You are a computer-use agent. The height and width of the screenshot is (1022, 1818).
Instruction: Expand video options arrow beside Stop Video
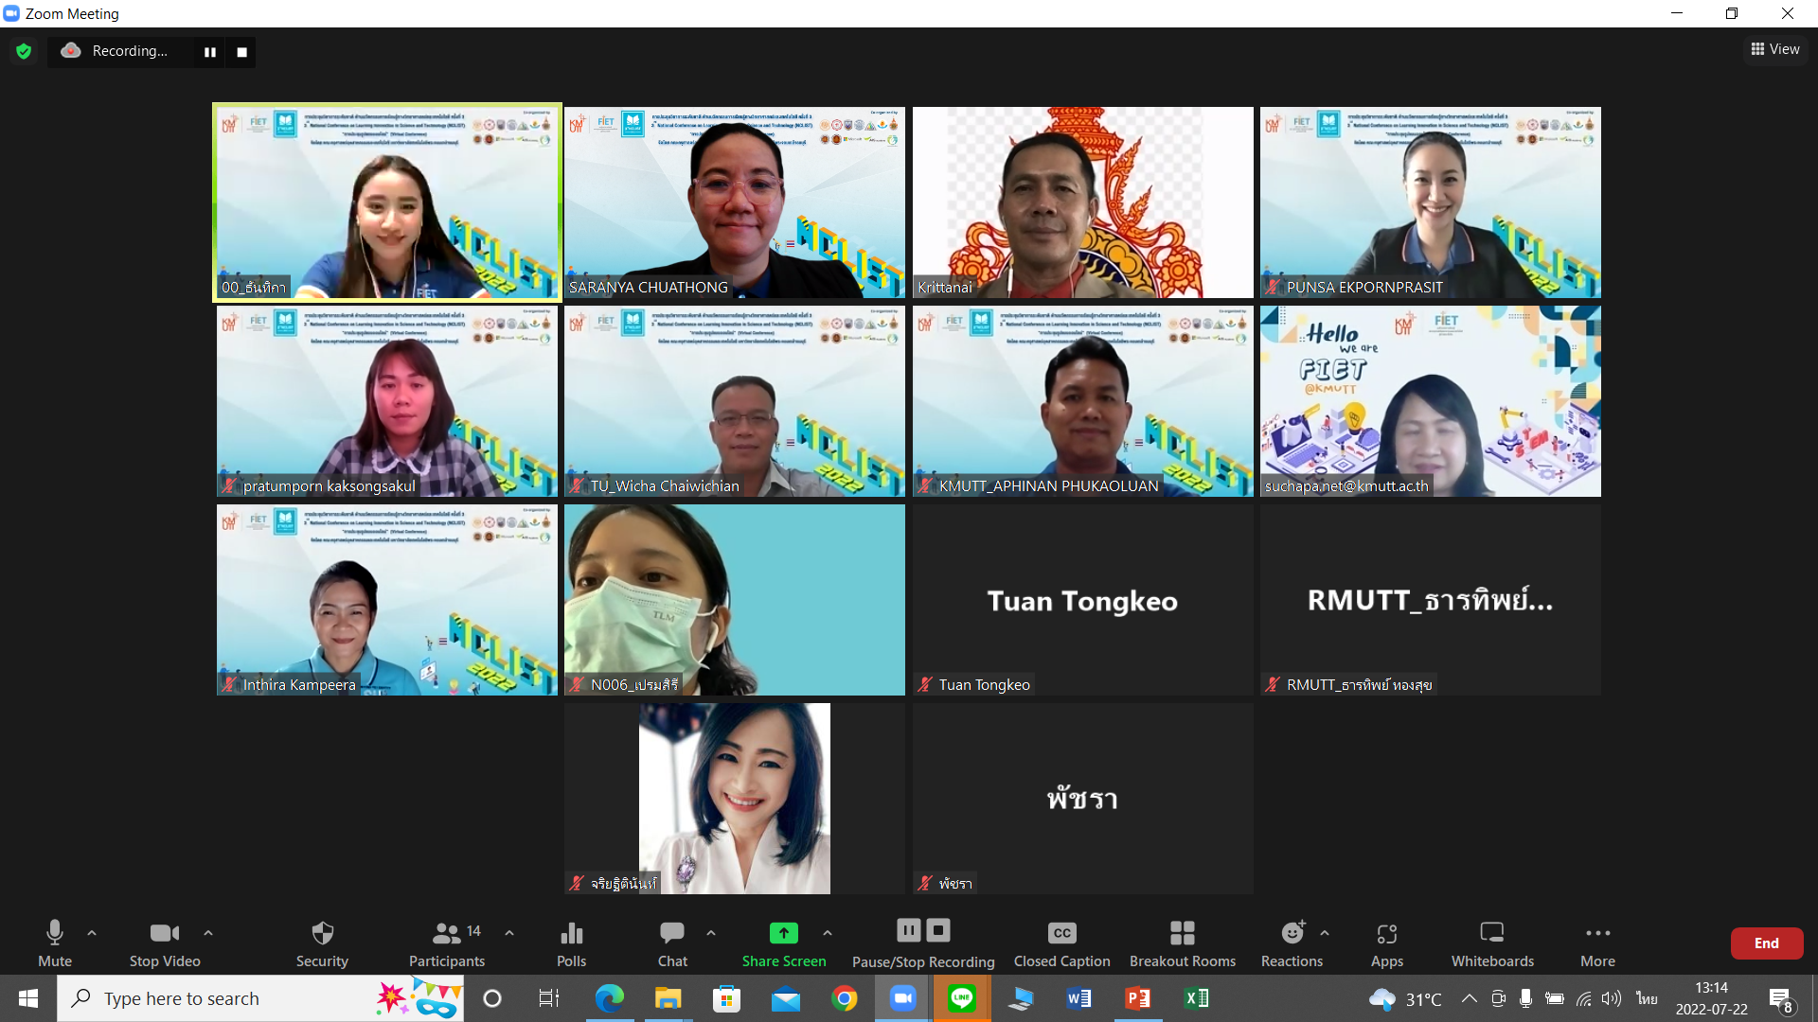click(x=208, y=933)
